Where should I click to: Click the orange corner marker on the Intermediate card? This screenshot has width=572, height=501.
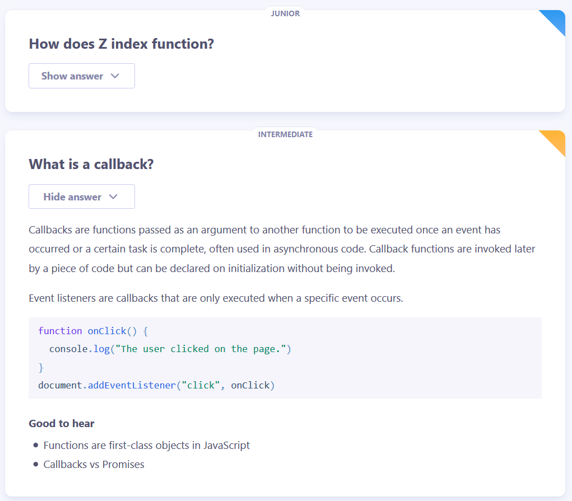555,141
